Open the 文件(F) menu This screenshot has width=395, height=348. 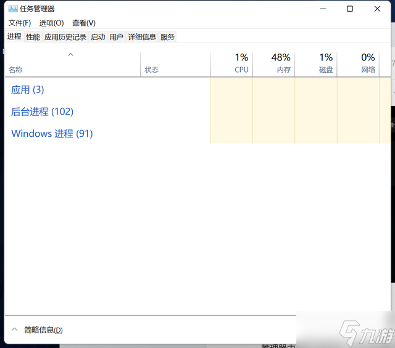20,23
